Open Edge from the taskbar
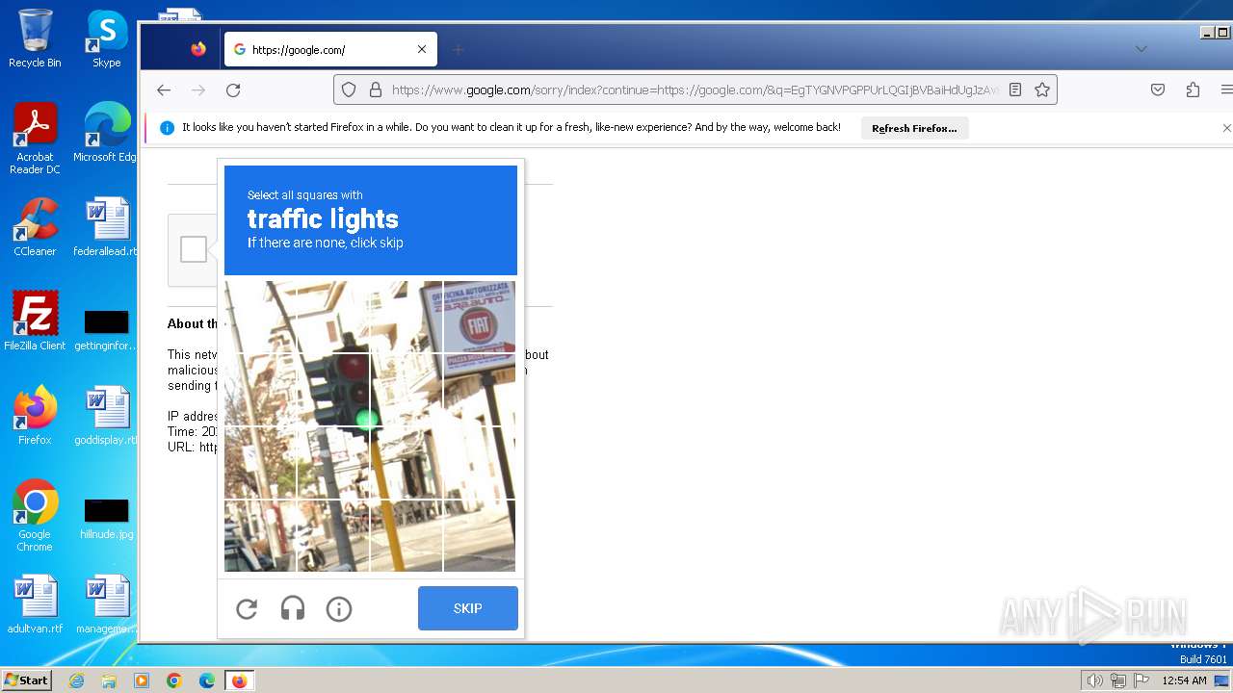The image size is (1233, 693). click(x=207, y=680)
